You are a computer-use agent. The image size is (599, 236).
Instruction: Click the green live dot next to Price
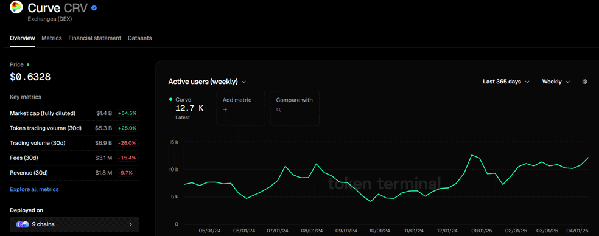click(x=28, y=64)
